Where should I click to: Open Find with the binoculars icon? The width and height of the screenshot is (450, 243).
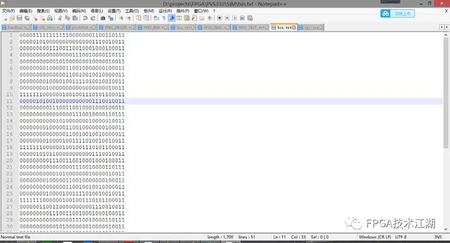pos(103,18)
